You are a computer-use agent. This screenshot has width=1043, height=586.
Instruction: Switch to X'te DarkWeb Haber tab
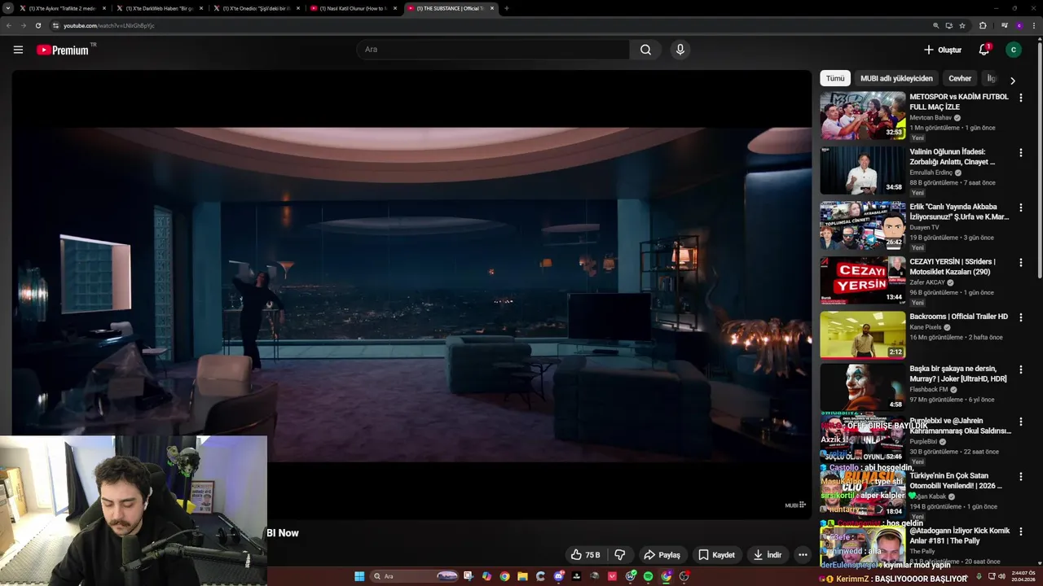point(160,8)
